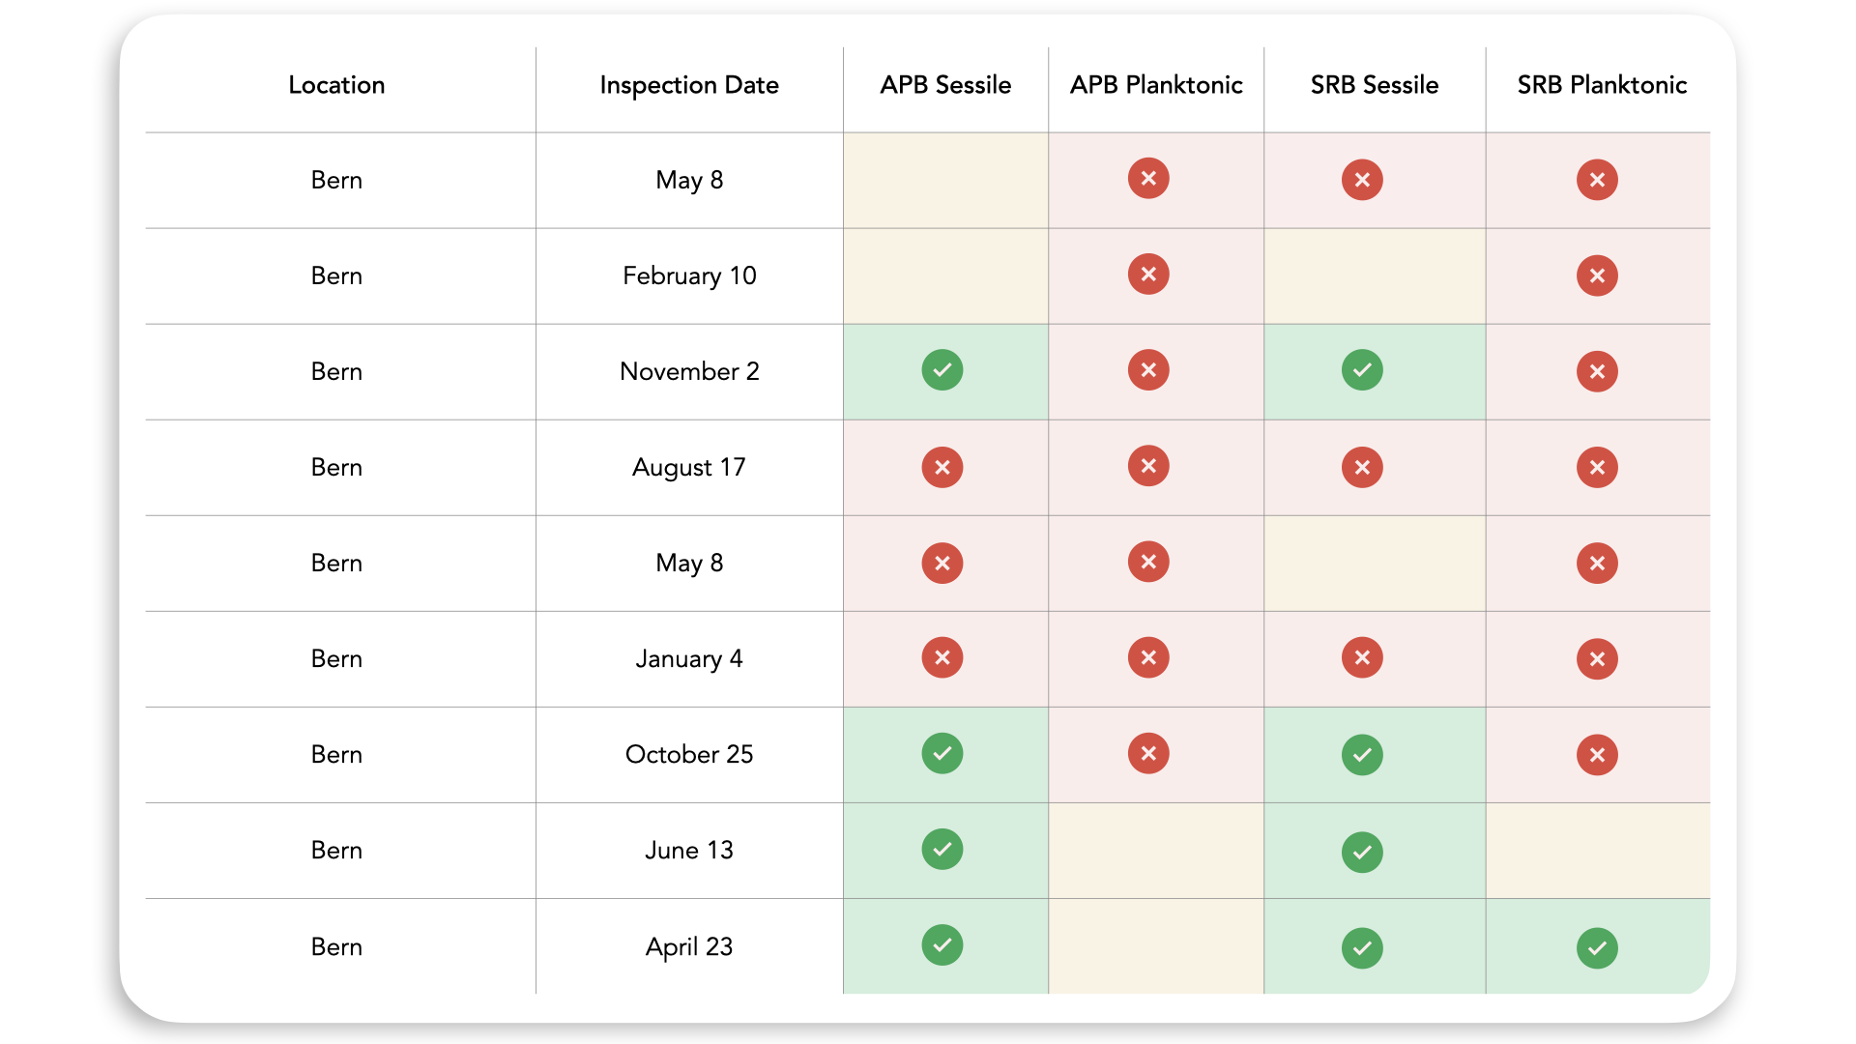Click the empty beige cell for February 10 SRB Sessile
The height and width of the screenshot is (1044, 1856).
(x=1374, y=275)
